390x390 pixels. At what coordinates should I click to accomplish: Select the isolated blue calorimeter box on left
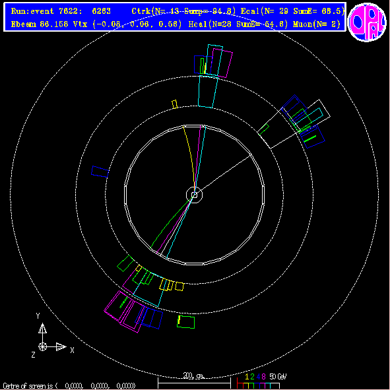pos(100,172)
